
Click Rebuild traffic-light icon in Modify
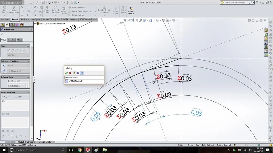click(74, 73)
